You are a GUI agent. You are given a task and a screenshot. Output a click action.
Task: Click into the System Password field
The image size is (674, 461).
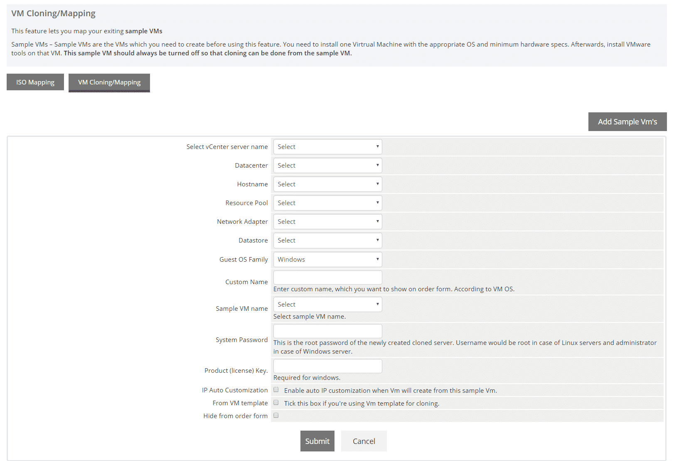(x=327, y=331)
